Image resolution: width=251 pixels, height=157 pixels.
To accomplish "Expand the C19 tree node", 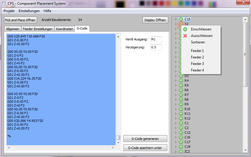I will pyautogui.click(x=176, y=147).
